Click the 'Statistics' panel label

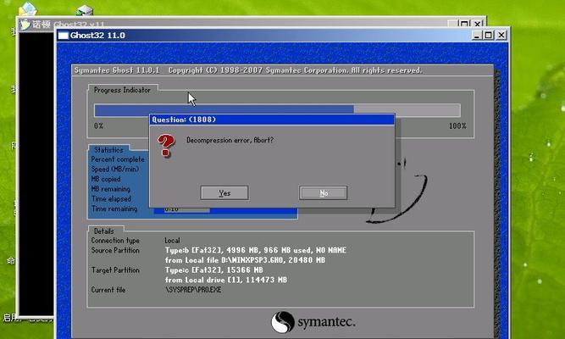(108, 150)
